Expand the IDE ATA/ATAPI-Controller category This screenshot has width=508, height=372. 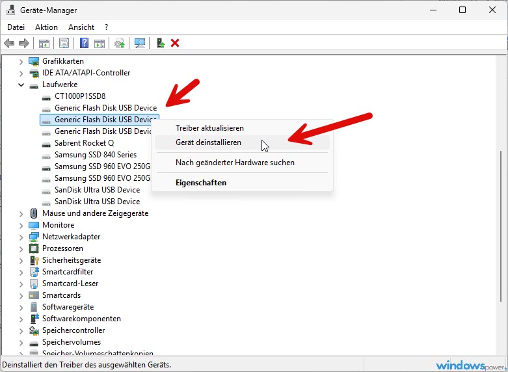click(21, 73)
